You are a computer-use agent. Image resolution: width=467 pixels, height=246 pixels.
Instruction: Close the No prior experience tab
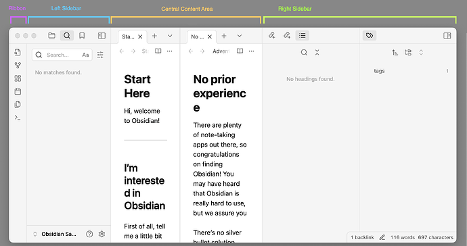pyautogui.click(x=210, y=36)
